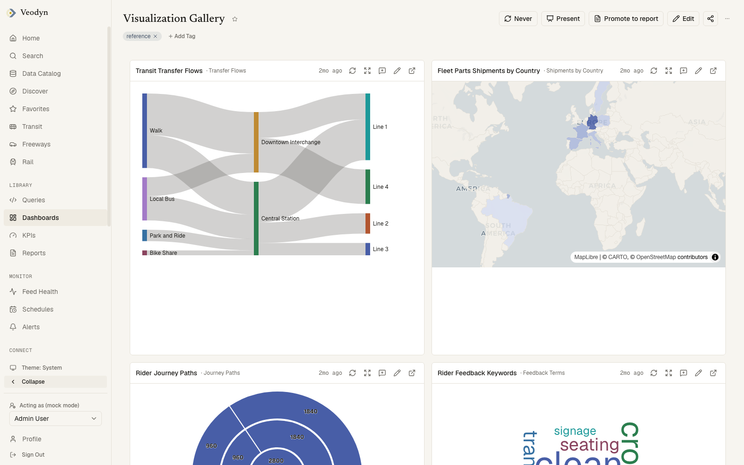
Task: Open Transit Transfer Flows in new window
Action: (x=412, y=71)
